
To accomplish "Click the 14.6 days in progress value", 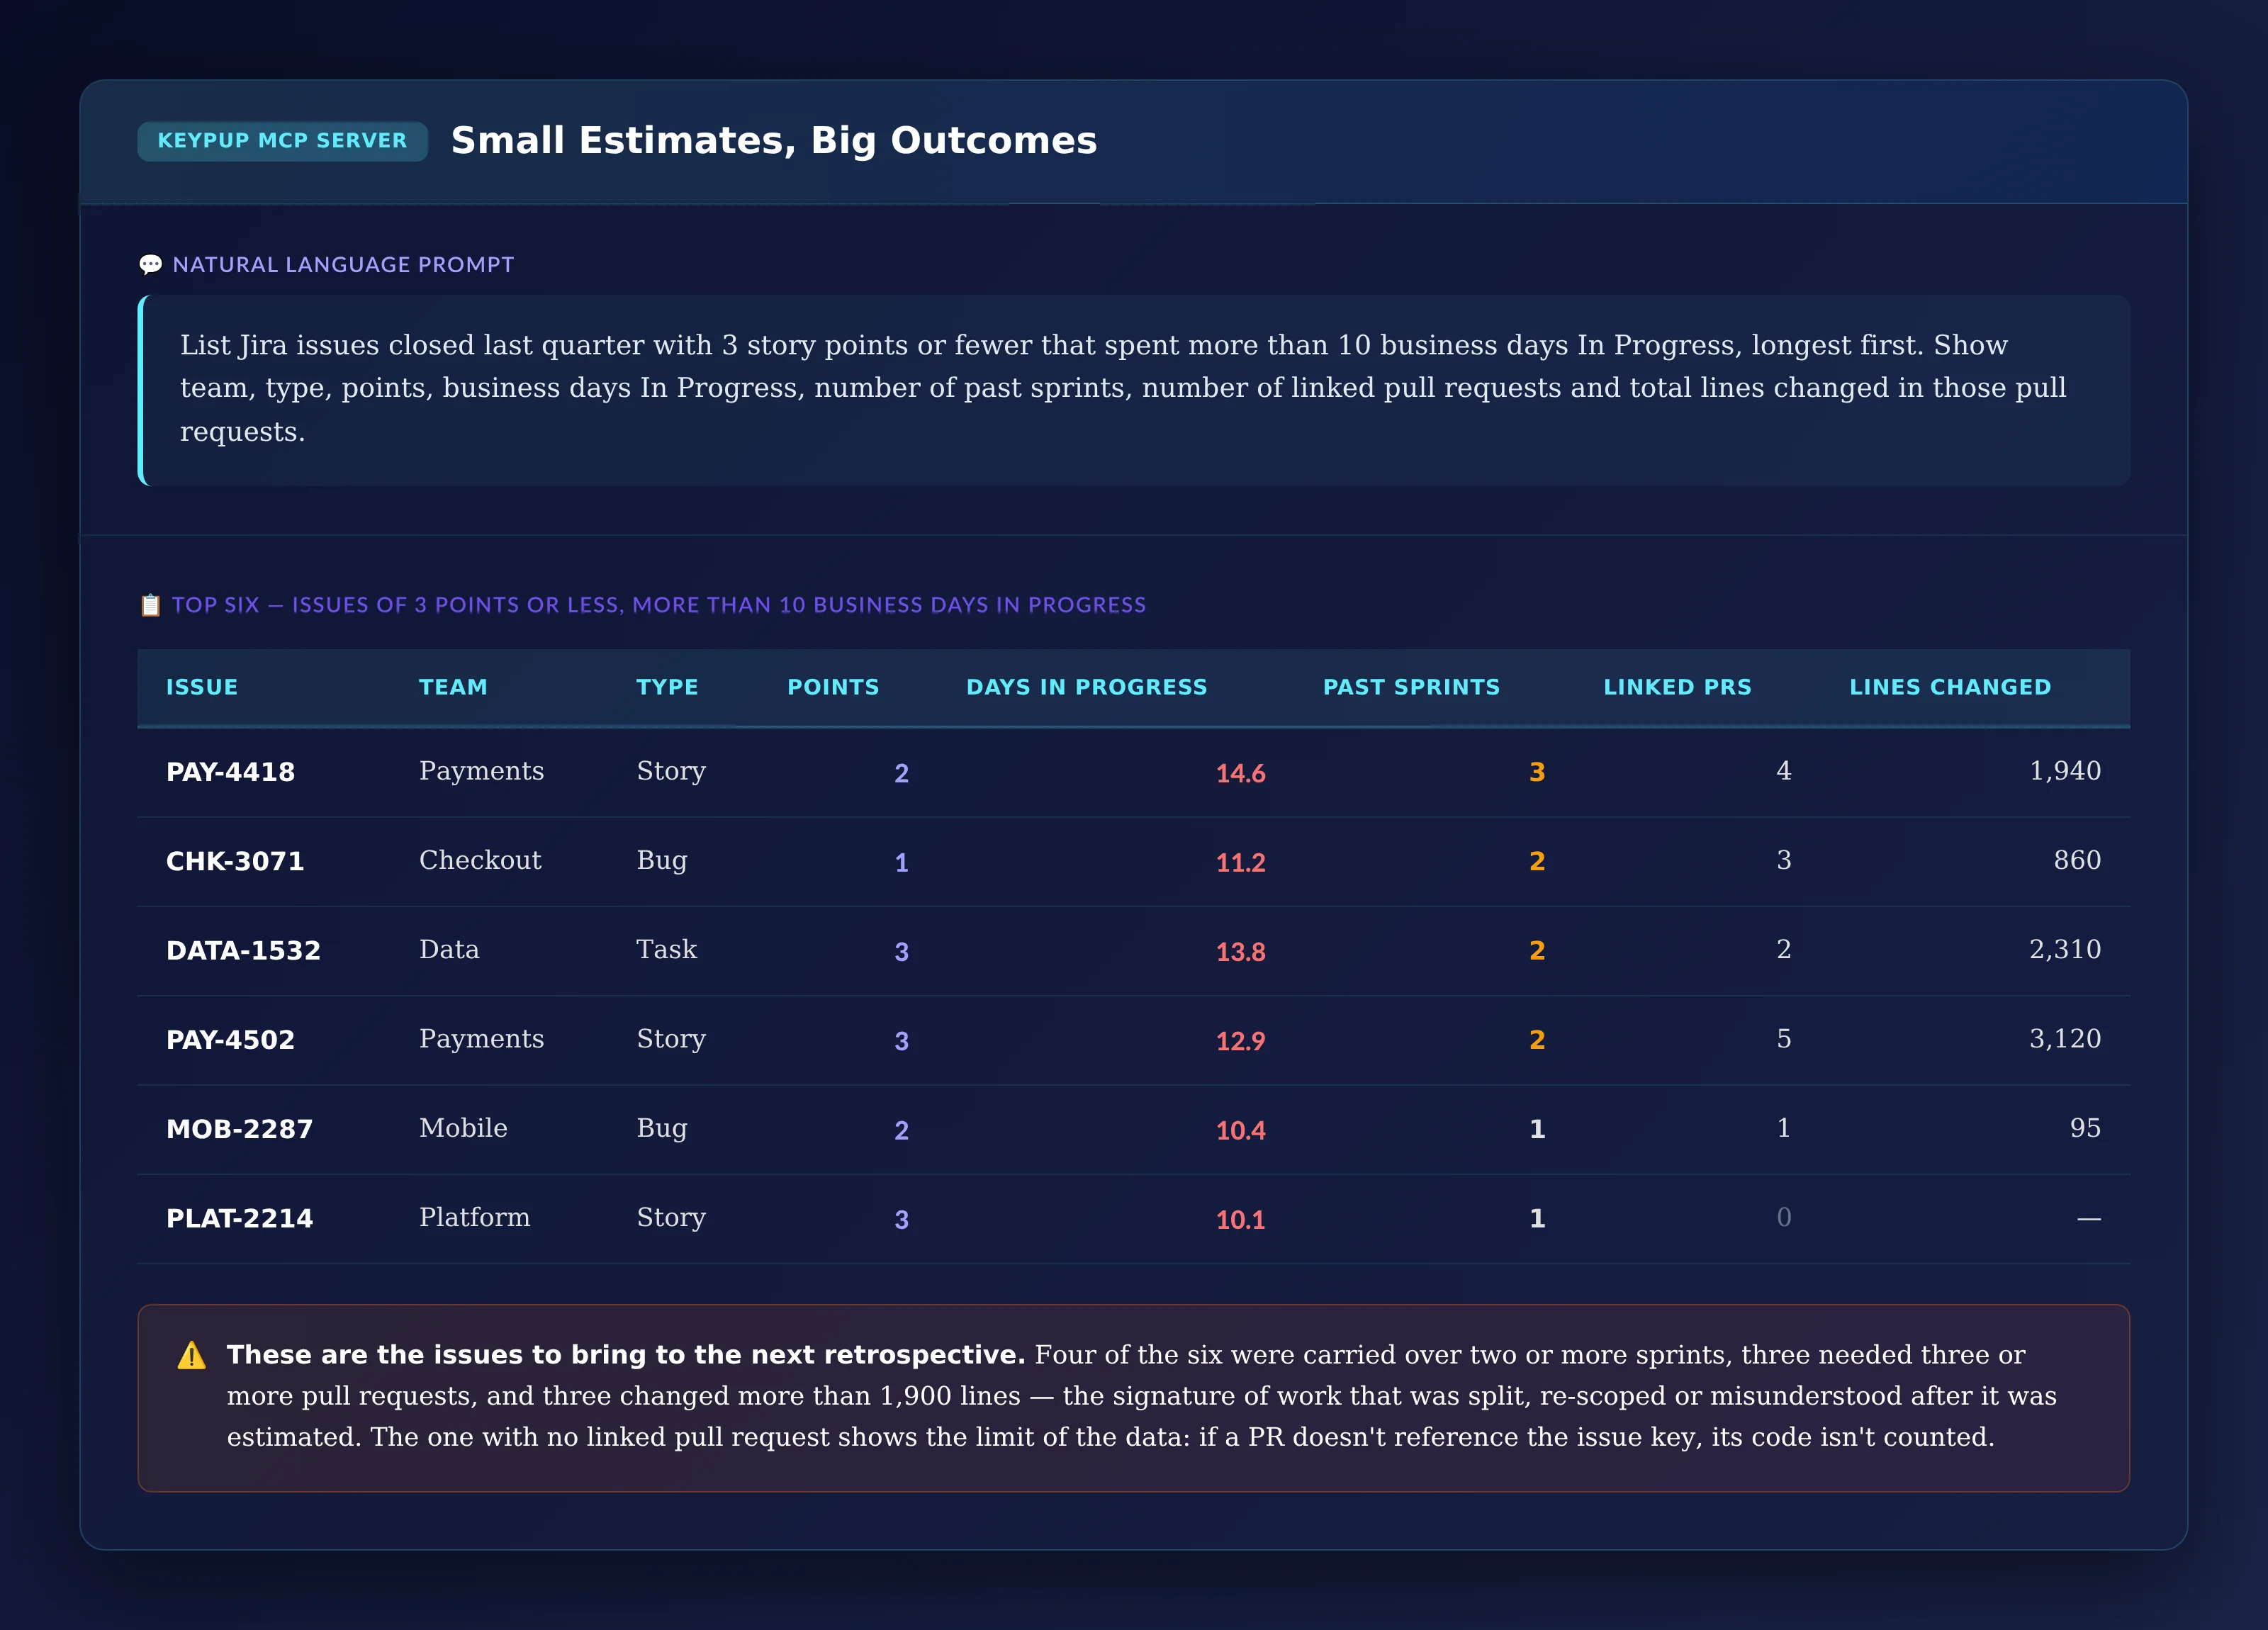I will click(x=1240, y=773).
